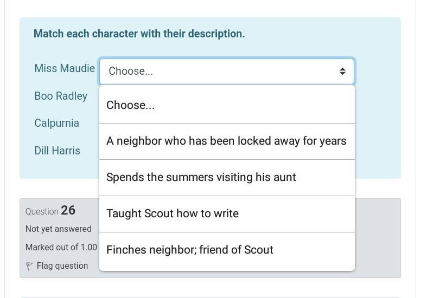Click the 'Not yet answered' status text

point(58,229)
